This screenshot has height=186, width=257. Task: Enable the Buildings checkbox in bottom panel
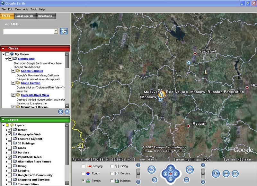coord(112,181)
